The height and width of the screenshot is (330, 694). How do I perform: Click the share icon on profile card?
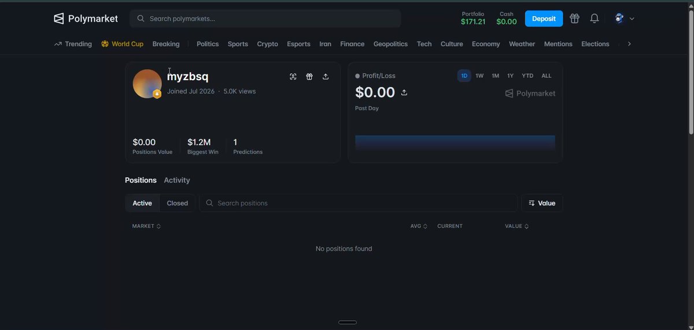326,77
